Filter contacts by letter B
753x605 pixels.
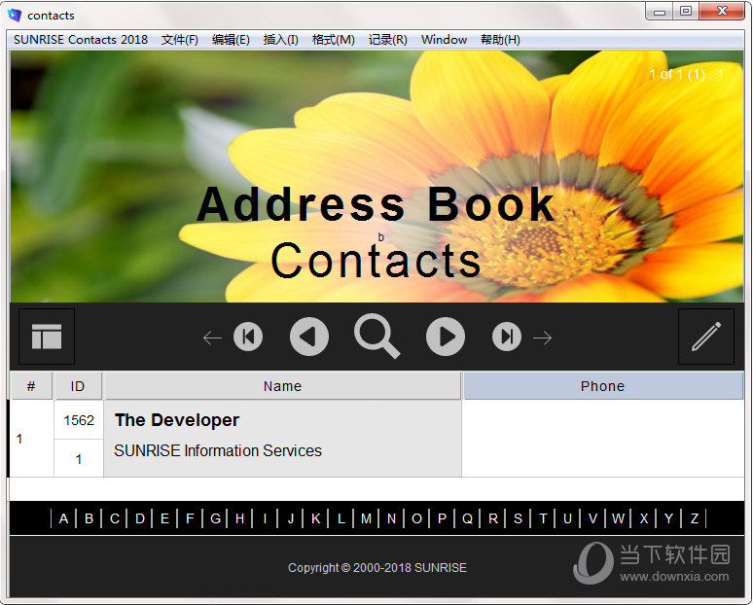tap(89, 518)
